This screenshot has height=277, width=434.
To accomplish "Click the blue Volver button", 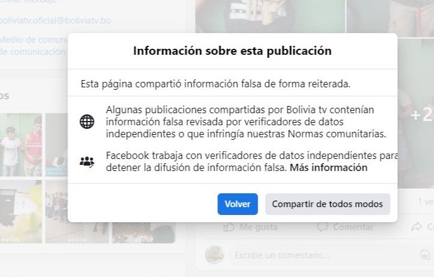I will [238, 204].
